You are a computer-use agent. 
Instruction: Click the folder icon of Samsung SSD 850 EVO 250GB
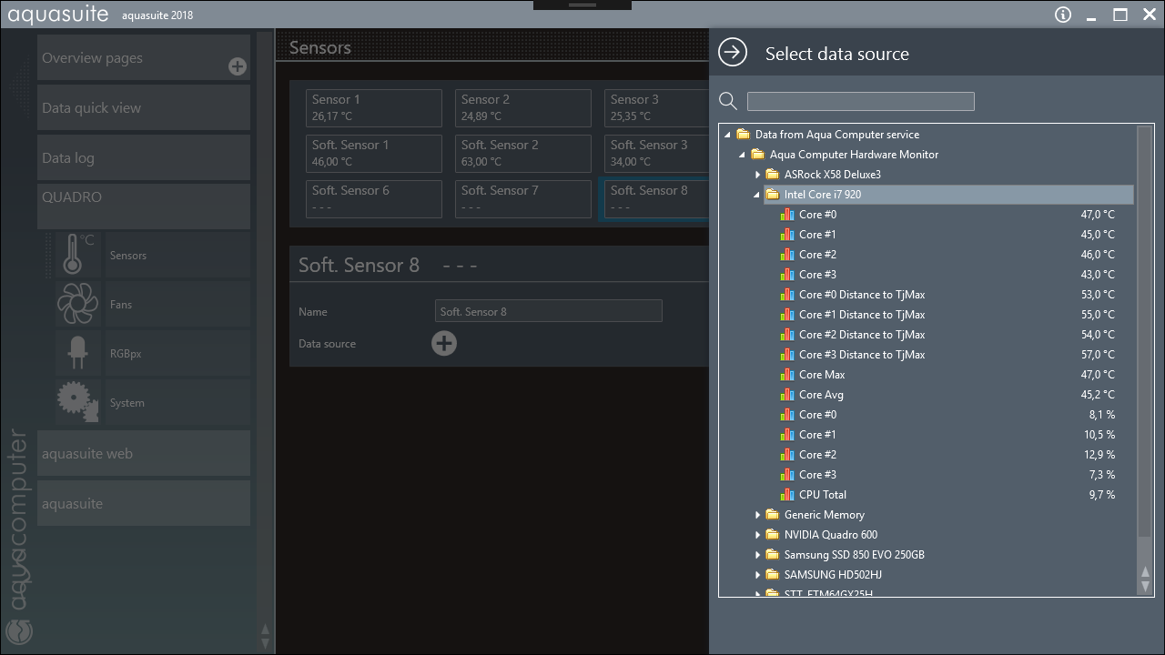click(x=773, y=555)
